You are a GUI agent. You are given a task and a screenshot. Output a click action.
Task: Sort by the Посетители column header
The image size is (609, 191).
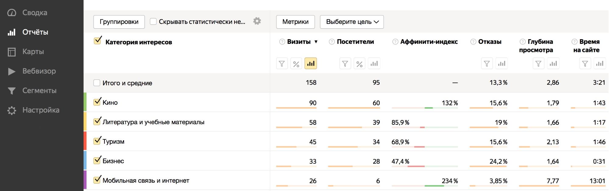click(355, 42)
